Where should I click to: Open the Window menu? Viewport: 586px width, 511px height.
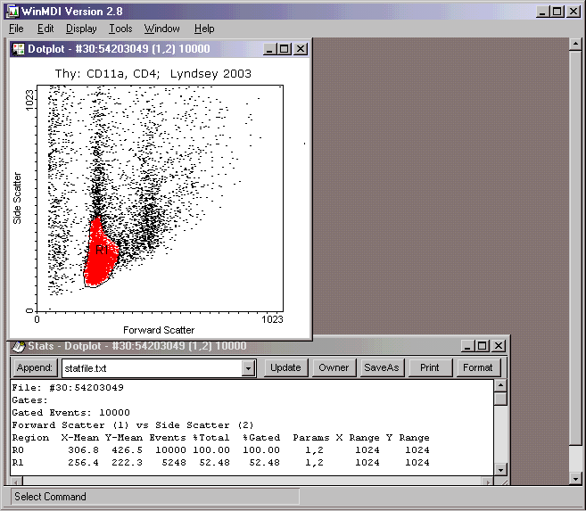(161, 29)
